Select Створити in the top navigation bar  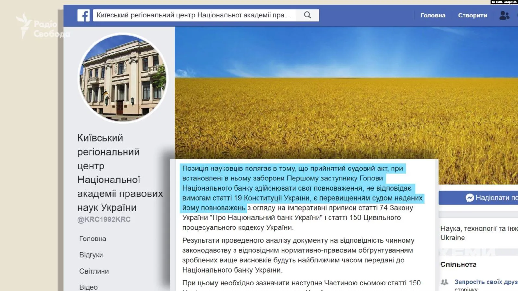pos(472,15)
